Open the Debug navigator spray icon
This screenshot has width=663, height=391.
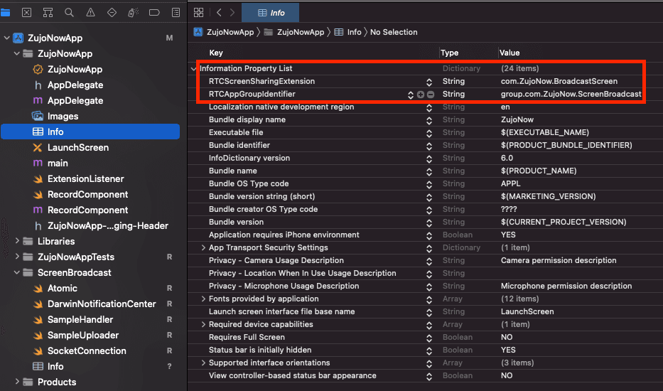pos(133,13)
